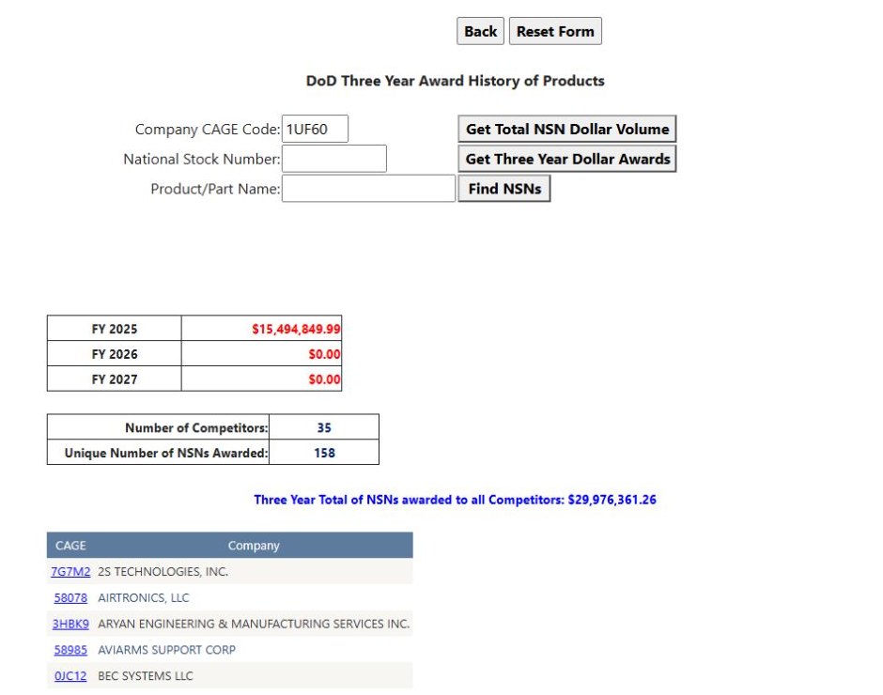The image size is (883, 695).
Task: Click the Reset Form button
Action: click(555, 31)
